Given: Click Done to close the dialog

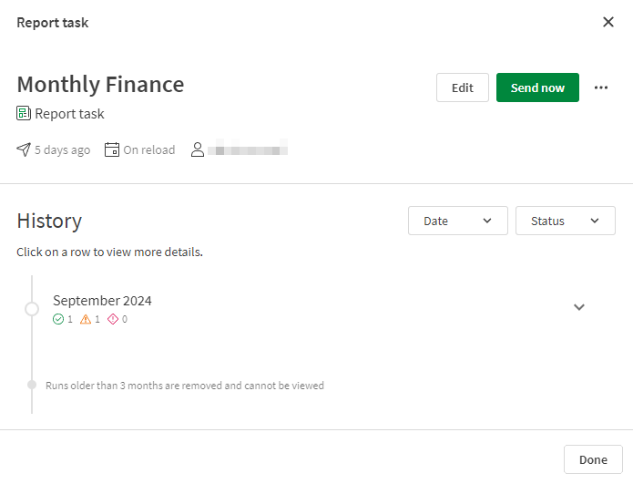Looking at the screenshot, I should pyautogui.click(x=593, y=459).
